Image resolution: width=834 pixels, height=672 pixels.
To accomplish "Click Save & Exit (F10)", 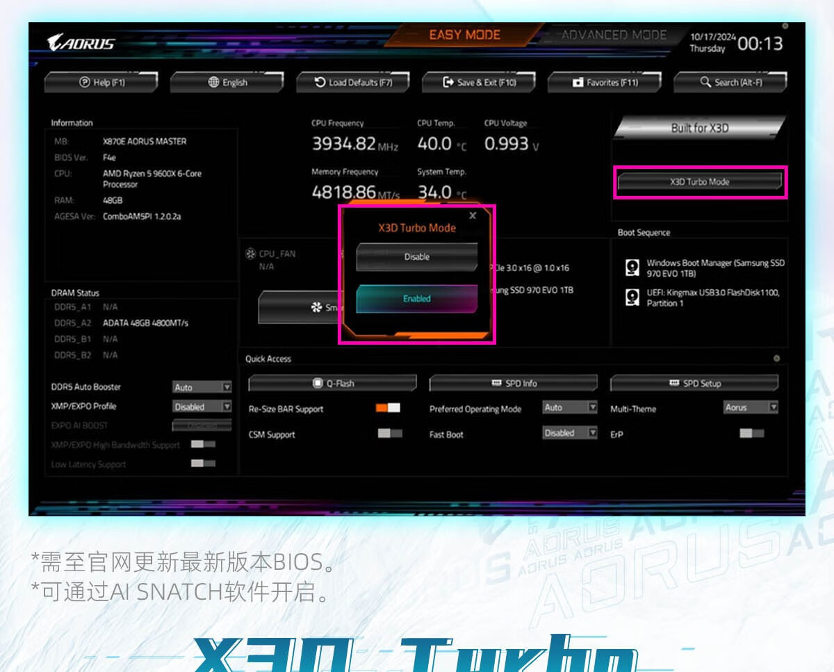I will (x=480, y=82).
